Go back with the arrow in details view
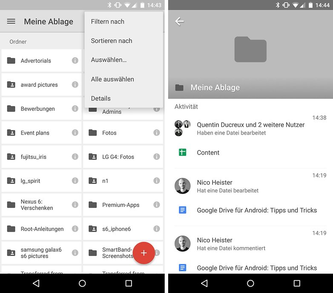This screenshot has width=333, height=293. pyautogui.click(x=179, y=21)
